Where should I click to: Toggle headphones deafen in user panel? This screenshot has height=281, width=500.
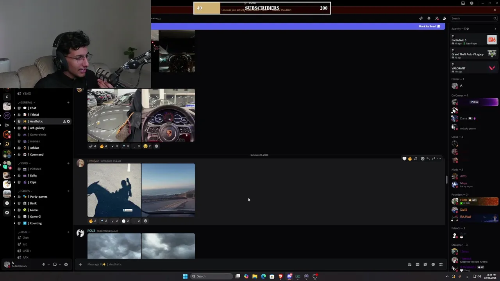[x=55, y=264]
